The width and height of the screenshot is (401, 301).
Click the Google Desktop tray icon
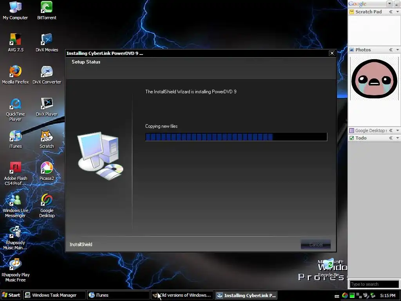coord(345,296)
